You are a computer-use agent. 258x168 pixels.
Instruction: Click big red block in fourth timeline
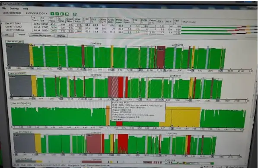[123, 143]
